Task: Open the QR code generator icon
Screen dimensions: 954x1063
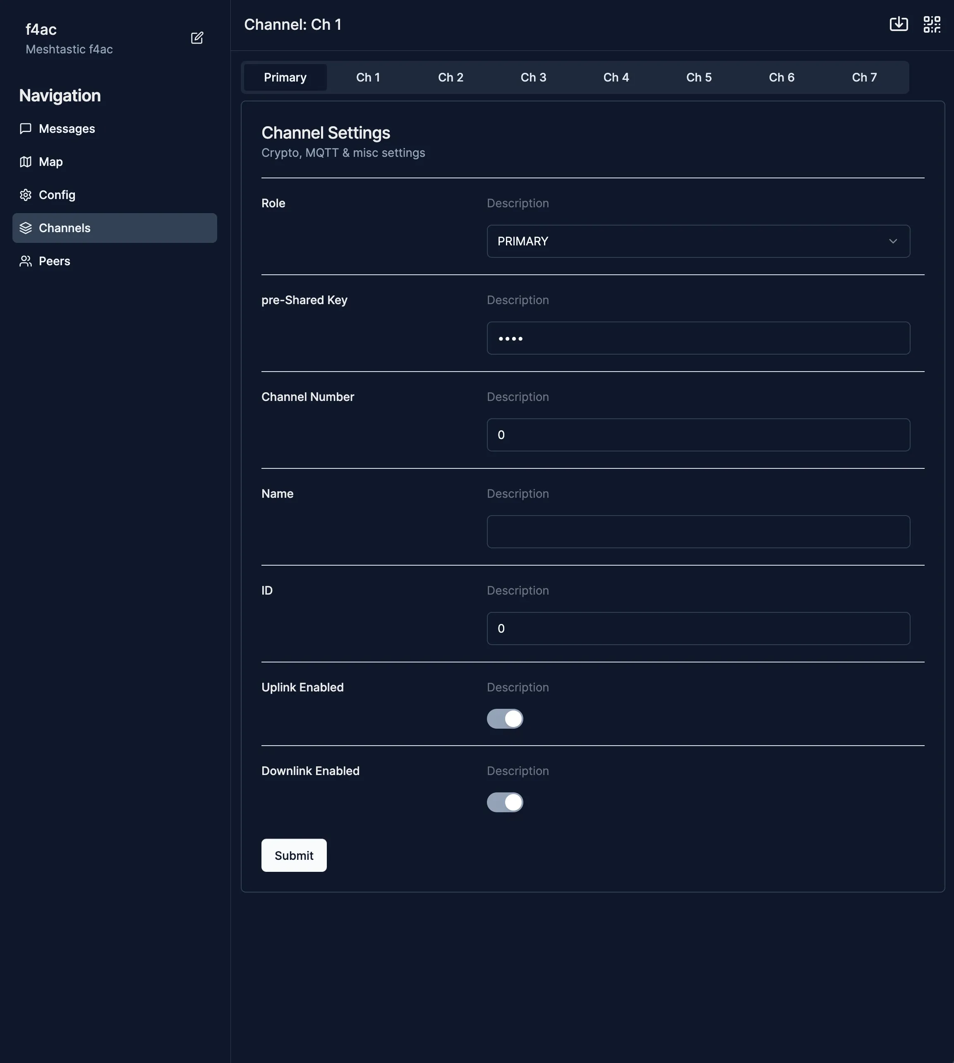Action: (x=932, y=24)
